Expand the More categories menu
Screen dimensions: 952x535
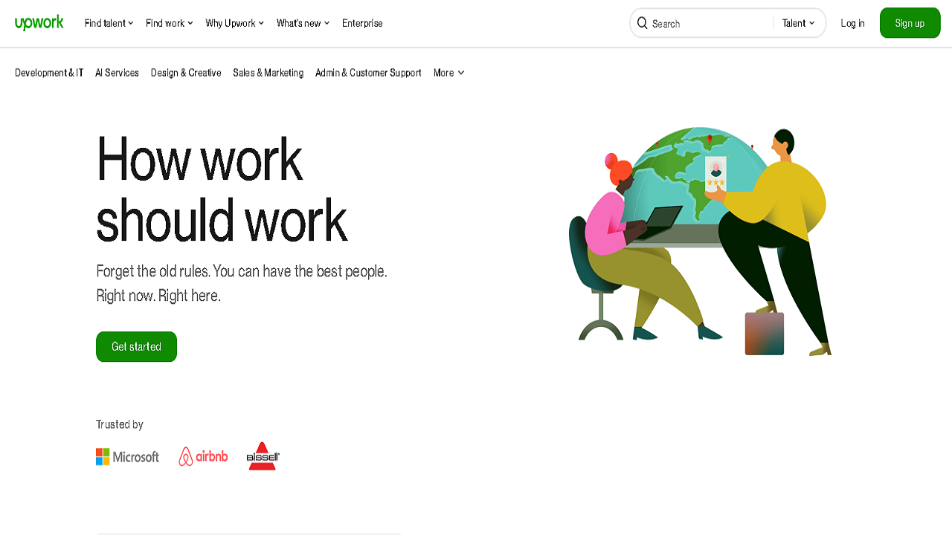(449, 73)
